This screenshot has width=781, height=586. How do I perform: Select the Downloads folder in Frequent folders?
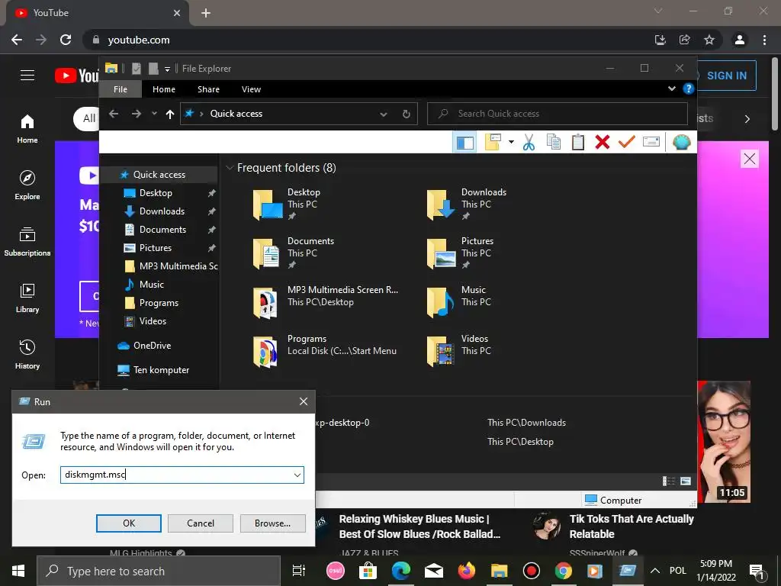click(466, 204)
